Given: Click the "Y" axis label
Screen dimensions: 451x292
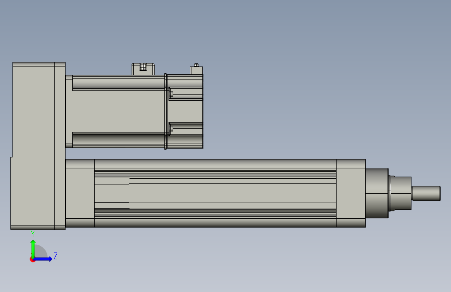Looking at the screenshot, I should point(33,234).
